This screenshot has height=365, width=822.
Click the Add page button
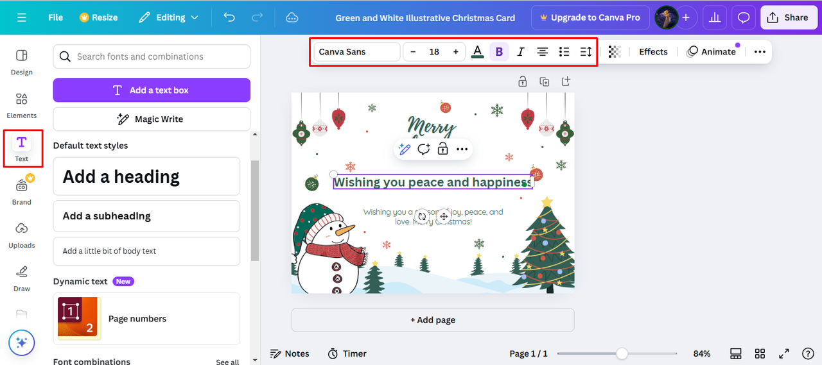coord(433,319)
